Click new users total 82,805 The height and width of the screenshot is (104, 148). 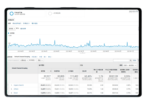click(61, 76)
